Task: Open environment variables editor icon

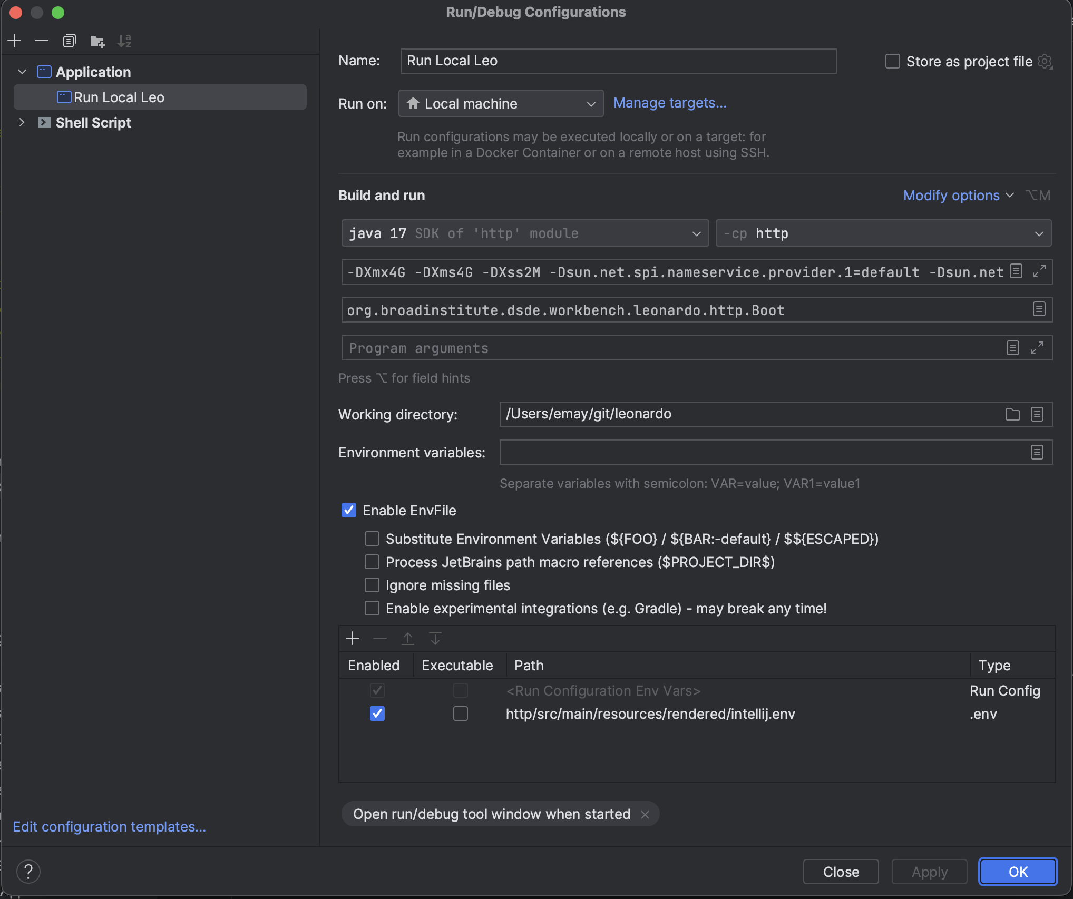Action: (x=1037, y=452)
